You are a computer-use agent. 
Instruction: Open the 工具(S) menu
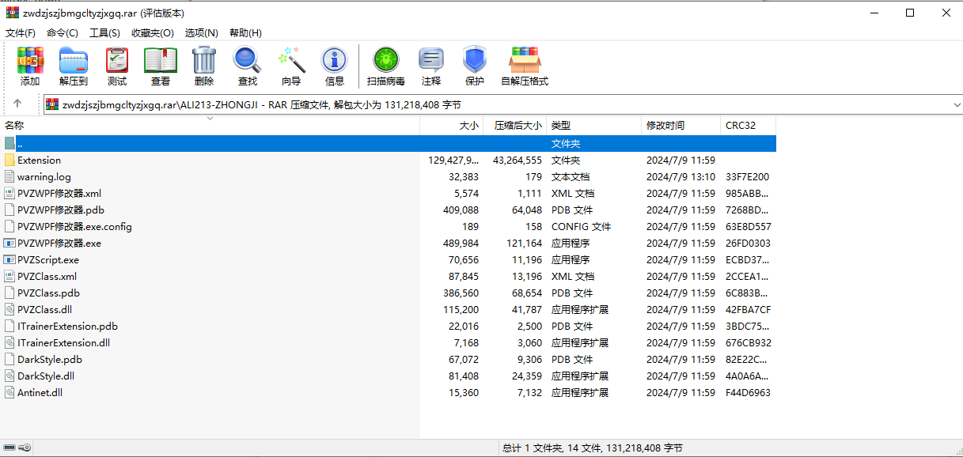104,32
